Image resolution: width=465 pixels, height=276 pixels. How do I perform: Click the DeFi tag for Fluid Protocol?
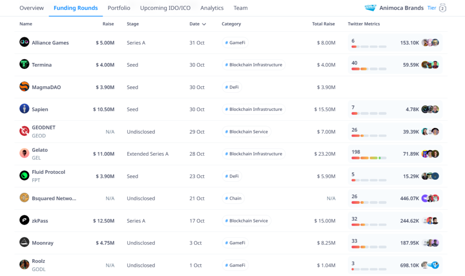232,176
